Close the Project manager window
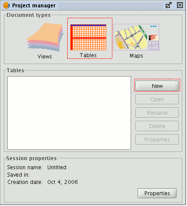Viewport: 187px width, 206px height. tap(180, 6)
